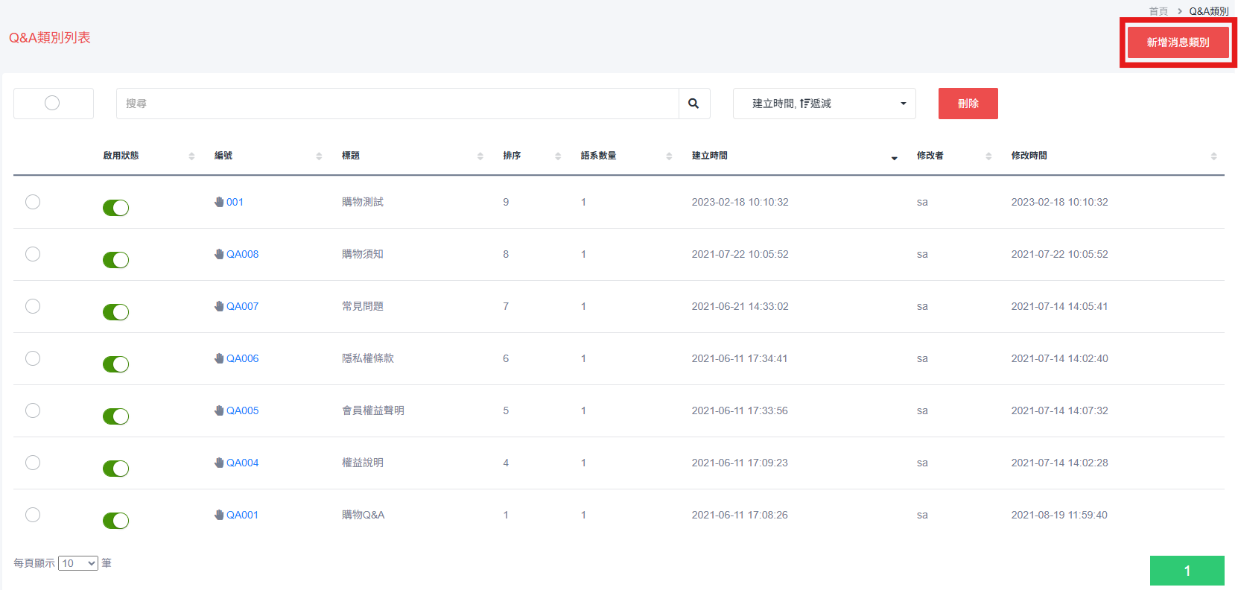Disable the enable-status switch for 會員權益聲明
The height and width of the screenshot is (590, 1238).
pos(115,416)
